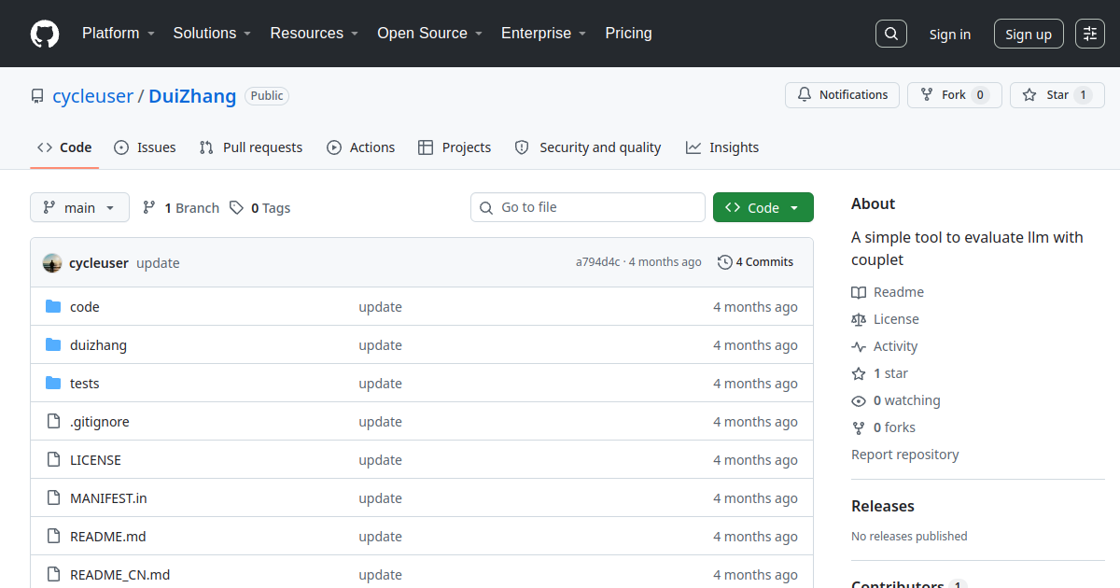Open the tests folder name link
The width and height of the screenshot is (1120, 588).
pyautogui.click(x=84, y=384)
